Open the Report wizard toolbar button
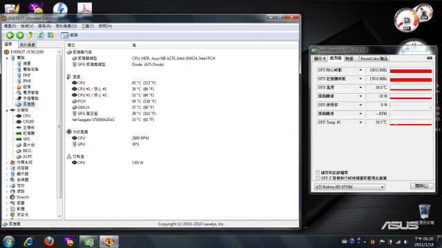 (x=69, y=35)
